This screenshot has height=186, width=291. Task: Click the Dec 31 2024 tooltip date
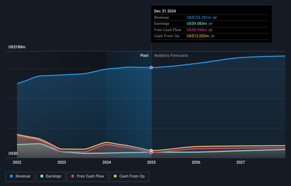[165, 11]
